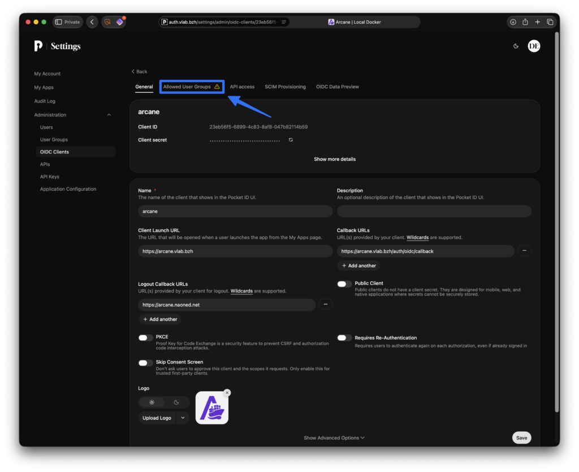The height and width of the screenshot is (472, 579).
Task: Click the Safari share icon
Action: 525,22
